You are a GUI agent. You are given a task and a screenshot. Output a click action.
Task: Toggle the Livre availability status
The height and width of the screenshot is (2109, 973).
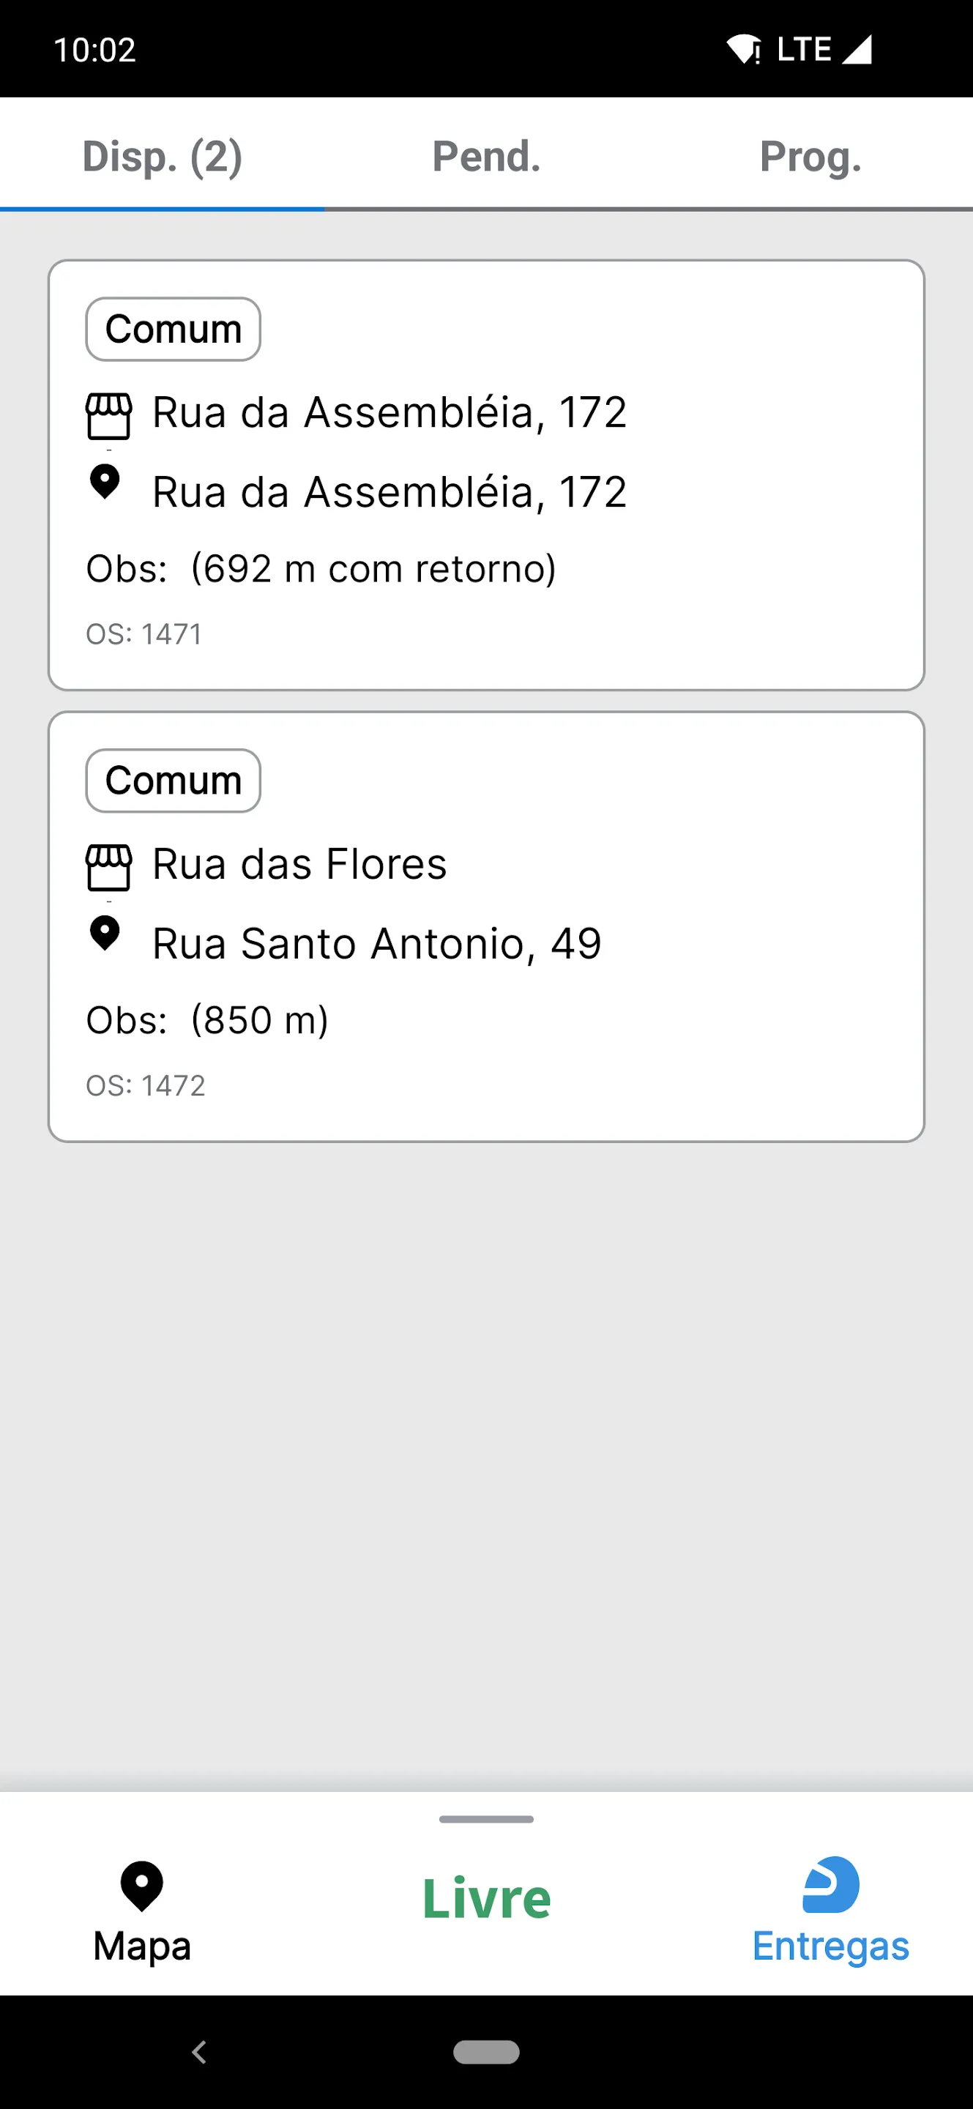point(486,1899)
